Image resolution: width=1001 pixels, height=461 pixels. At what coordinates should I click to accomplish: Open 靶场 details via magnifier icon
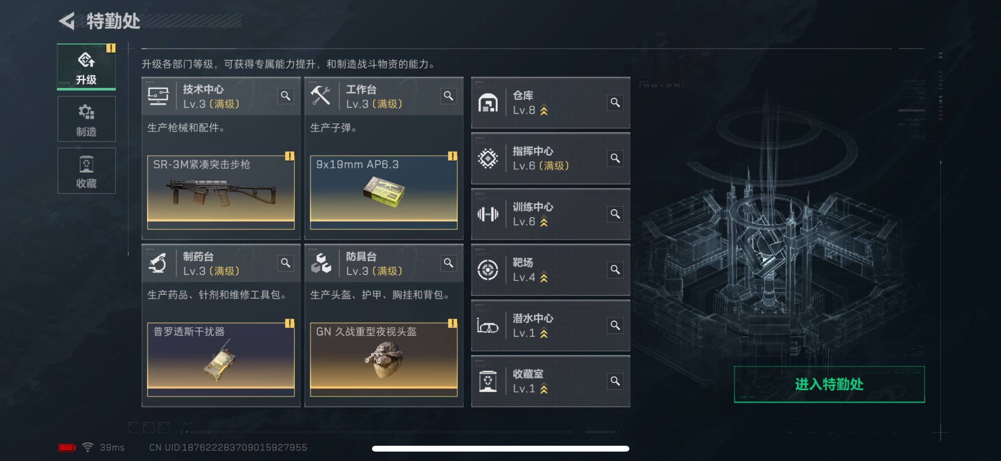(x=615, y=270)
